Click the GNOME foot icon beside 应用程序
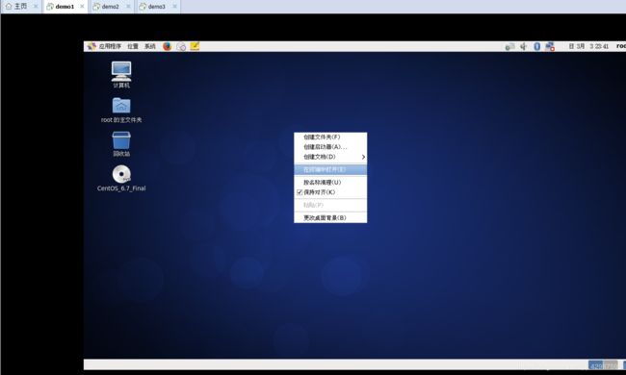The height and width of the screenshot is (375, 626). [91, 46]
